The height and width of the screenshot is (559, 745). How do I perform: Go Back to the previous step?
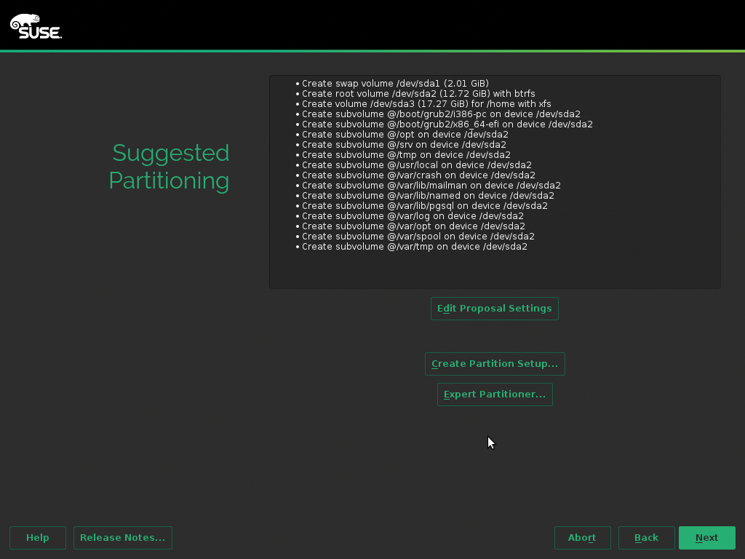point(646,538)
